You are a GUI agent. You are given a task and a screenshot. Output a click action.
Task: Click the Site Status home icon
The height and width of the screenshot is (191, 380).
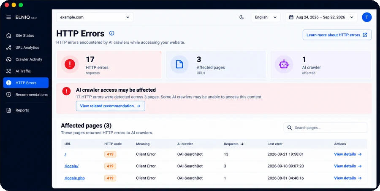tap(9, 35)
